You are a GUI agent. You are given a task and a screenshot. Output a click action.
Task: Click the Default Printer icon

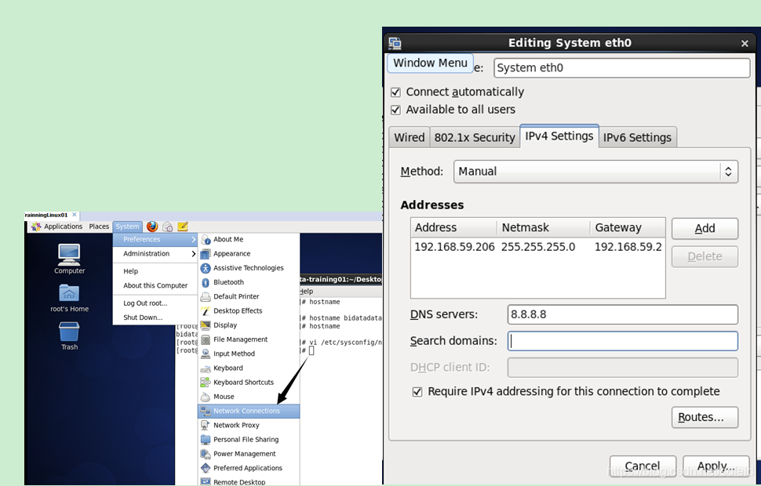(206, 296)
